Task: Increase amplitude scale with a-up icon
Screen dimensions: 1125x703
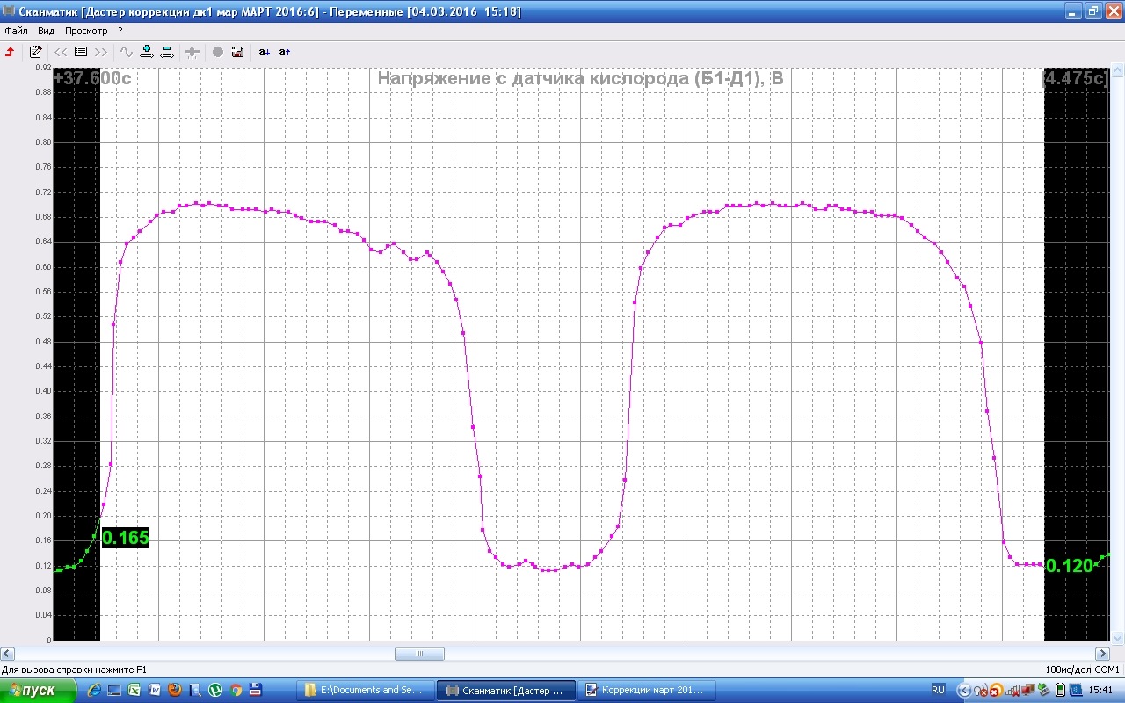Action: [285, 52]
